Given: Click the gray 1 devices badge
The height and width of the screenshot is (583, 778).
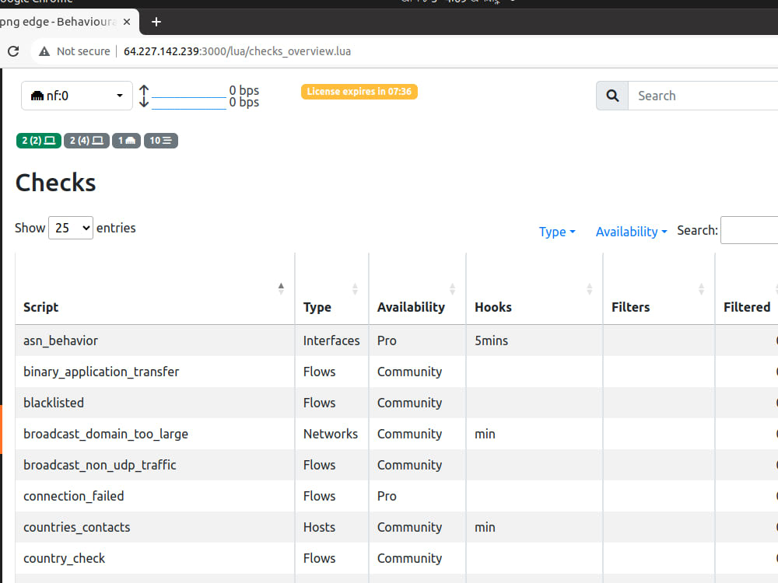Looking at the screenshot, I should tap(127, 141).
